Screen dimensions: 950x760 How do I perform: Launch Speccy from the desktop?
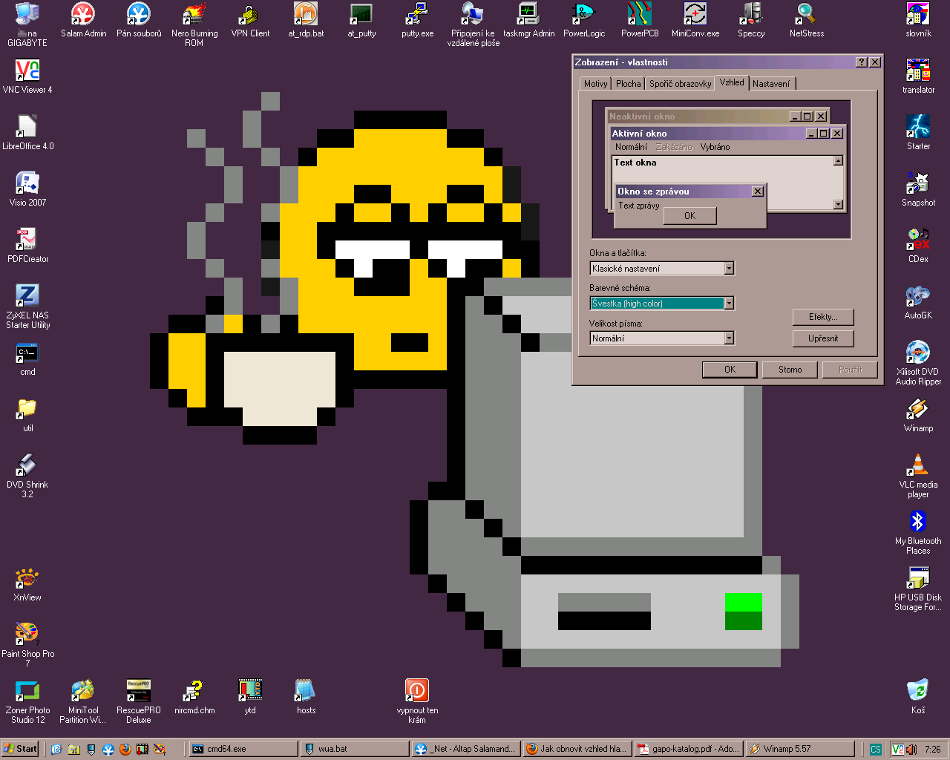751,20
